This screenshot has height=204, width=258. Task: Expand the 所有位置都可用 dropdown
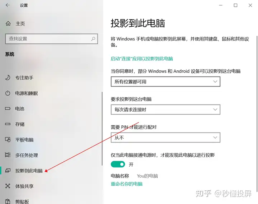166,82
